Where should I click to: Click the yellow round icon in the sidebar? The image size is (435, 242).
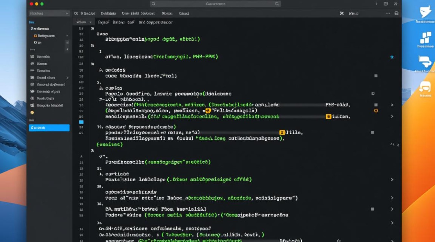[32, 113]
